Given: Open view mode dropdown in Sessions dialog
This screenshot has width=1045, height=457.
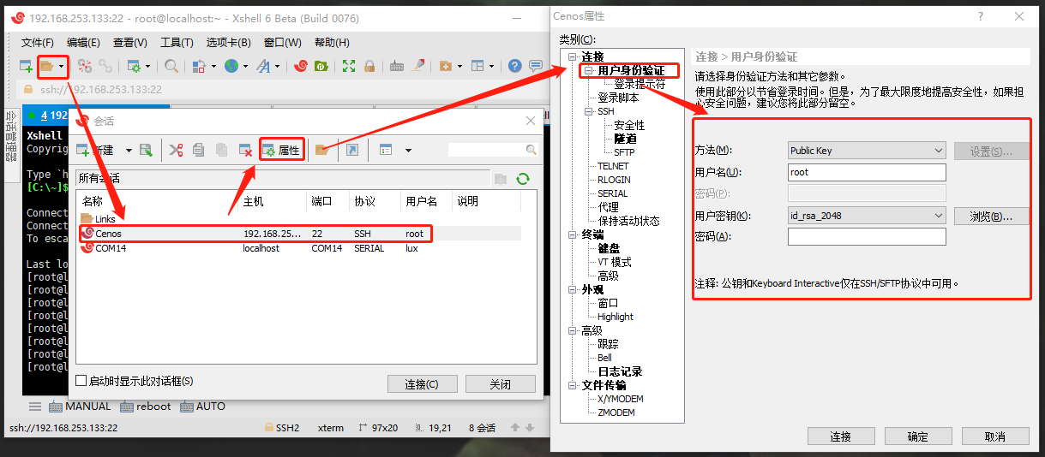Looking at the screenshot, I should [x=408, y=151].
